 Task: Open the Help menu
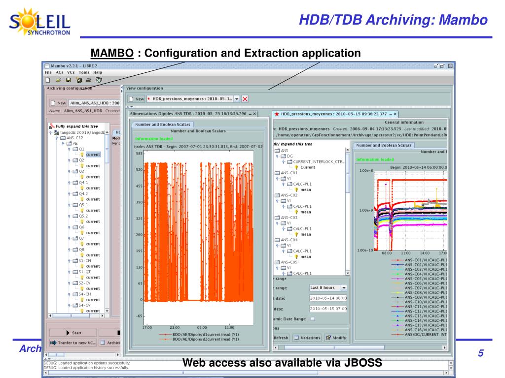pyautogui.click(x=98, y=73)
